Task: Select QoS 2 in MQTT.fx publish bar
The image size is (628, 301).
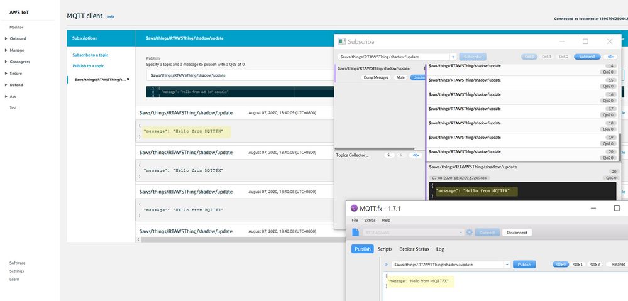Action: click(x=595, y=264)
